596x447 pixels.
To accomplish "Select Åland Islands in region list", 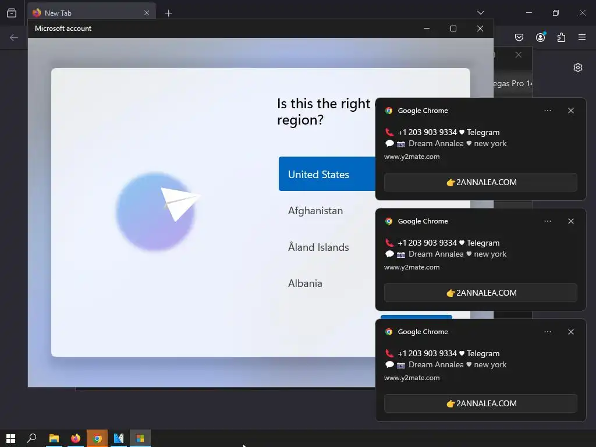I will pyautogui.click(x=318, y=247).
